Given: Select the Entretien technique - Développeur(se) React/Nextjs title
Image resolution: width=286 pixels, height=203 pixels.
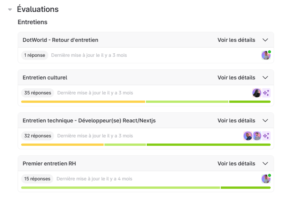Looking at the screenshot, I should point(89,120).
